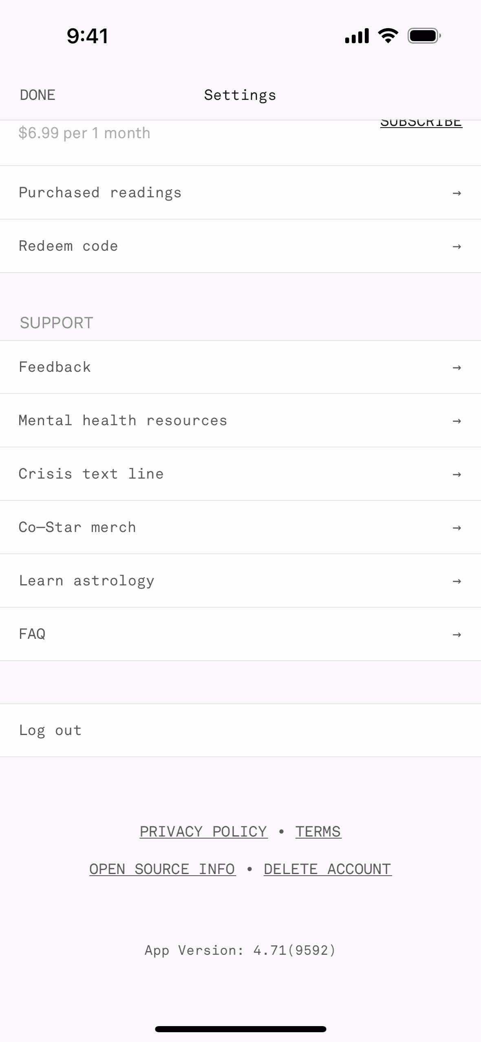Tap the arrow next to Purchased readings
Viewport: 481px width, 1042px height.
point(457,193)
